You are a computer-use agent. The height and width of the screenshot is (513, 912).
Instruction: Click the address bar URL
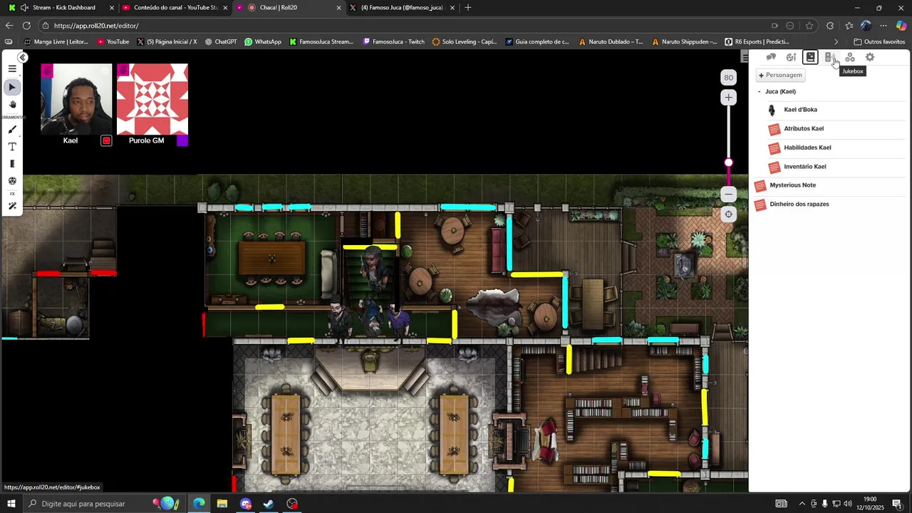pos(96,26)
